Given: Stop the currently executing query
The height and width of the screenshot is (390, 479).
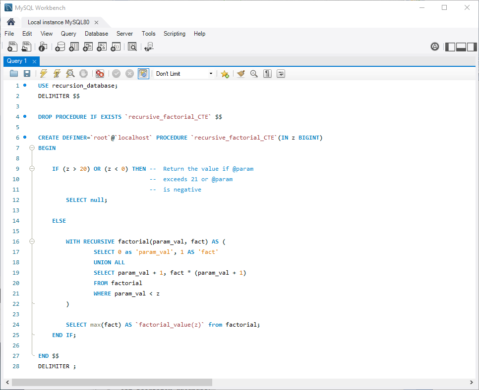Looking at the screenshot, I should (83, 73).
